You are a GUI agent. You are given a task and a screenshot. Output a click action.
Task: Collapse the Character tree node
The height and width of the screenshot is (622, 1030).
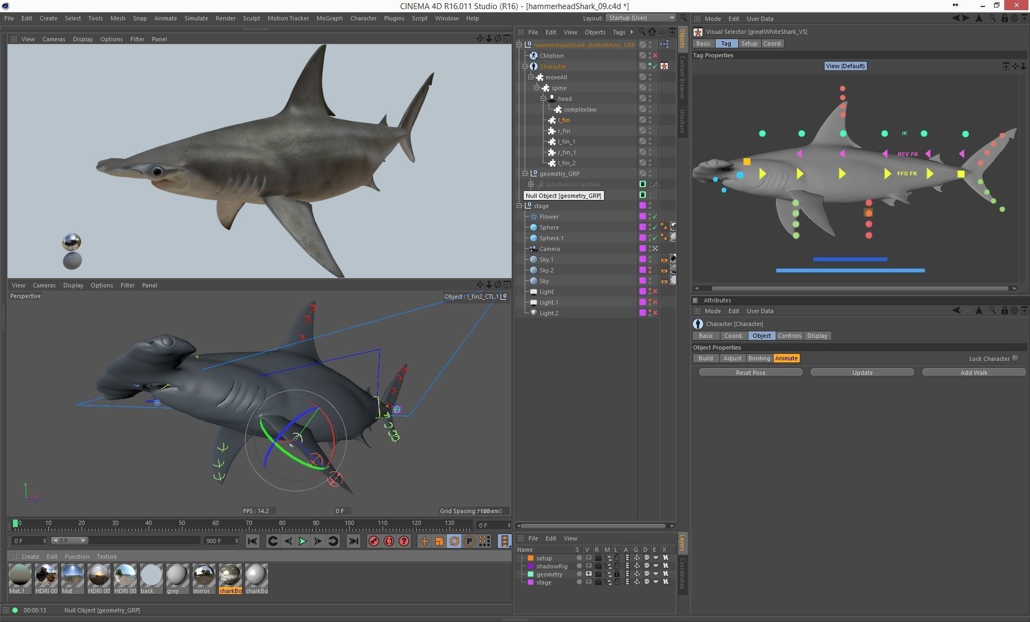[525, 66]
